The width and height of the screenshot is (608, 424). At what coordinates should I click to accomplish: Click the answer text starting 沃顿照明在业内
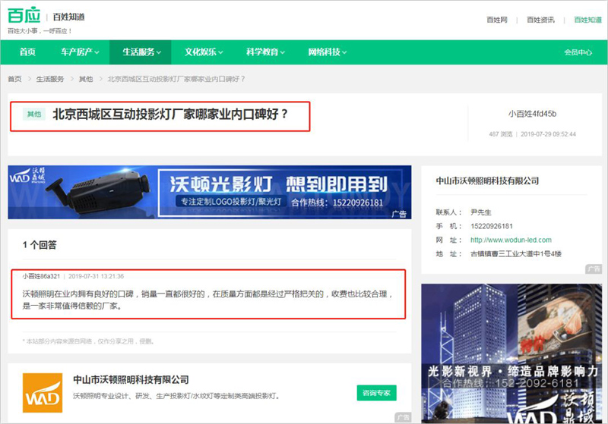click(207, 300)
